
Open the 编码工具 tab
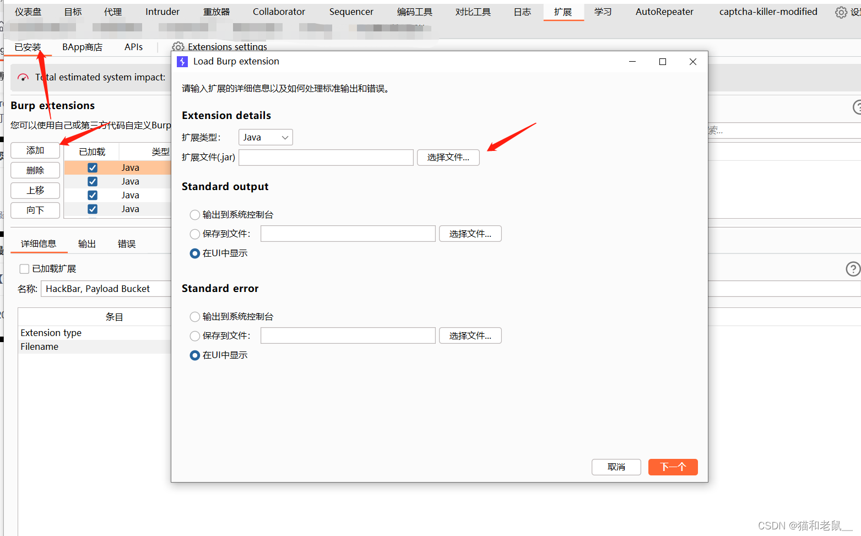415,12
